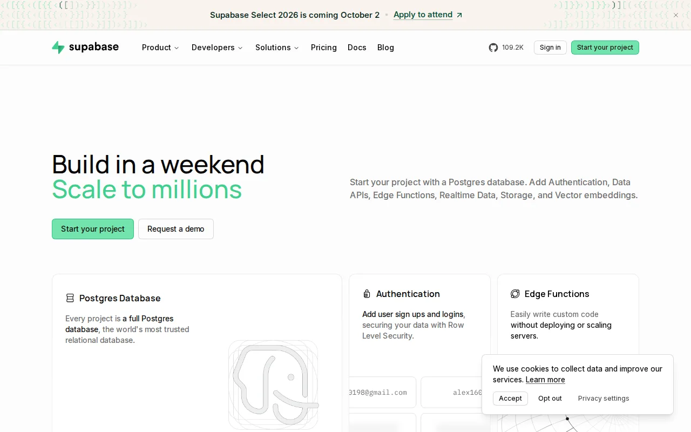
Task: Go to the Pricing page
Action: click(x=324, y=48)
